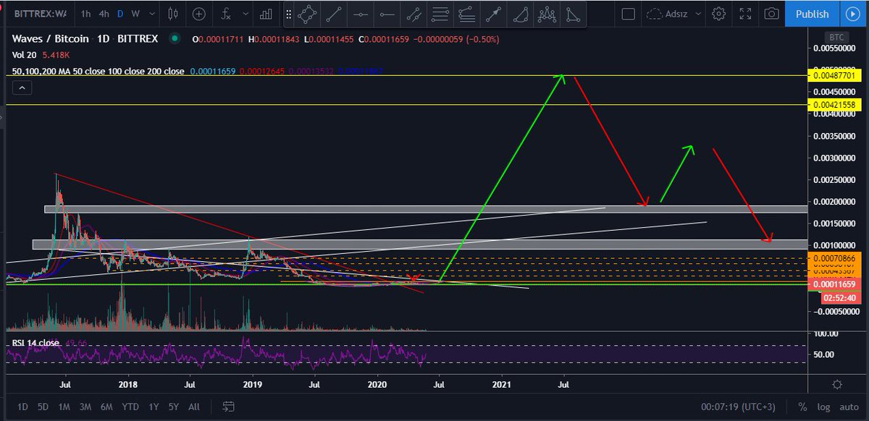Select the parallel channel tool
Image resolution: width=869 pixels, height=421 pixels.
414,14
